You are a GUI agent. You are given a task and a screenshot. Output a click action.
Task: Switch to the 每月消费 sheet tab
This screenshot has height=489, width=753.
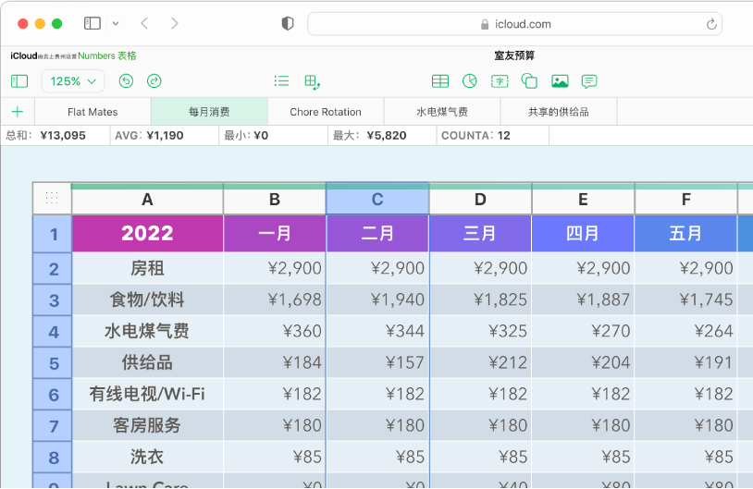209,112
